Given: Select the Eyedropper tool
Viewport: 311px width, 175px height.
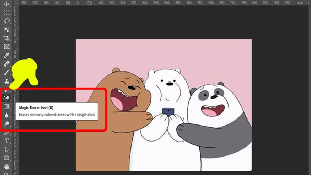Looking at the screenshot, I should point(6,55).
